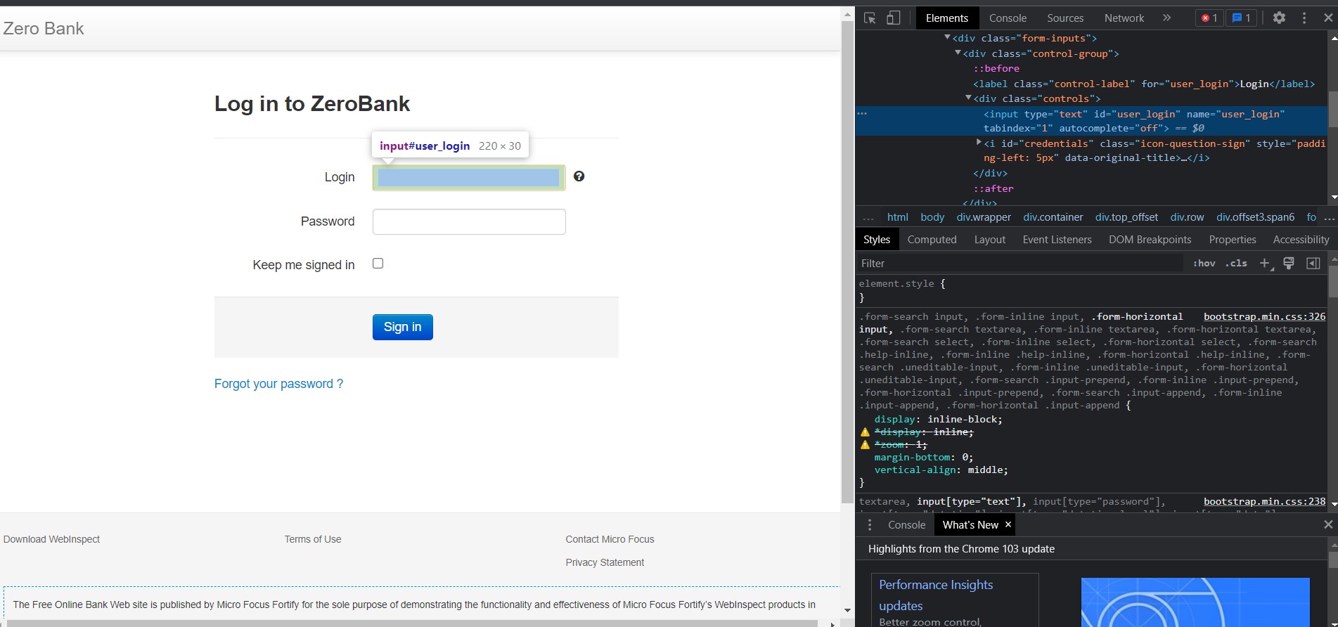Open the DOM Breakpoints sub-tab
This screenshot has width=1338, height=627.
click(x=1150, y=240)
